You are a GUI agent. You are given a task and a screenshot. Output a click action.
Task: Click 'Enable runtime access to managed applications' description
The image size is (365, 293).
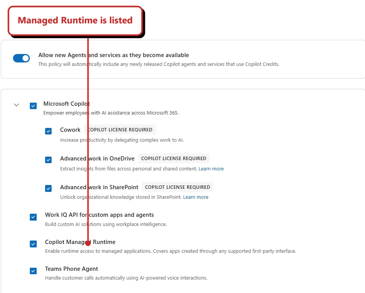170,251
